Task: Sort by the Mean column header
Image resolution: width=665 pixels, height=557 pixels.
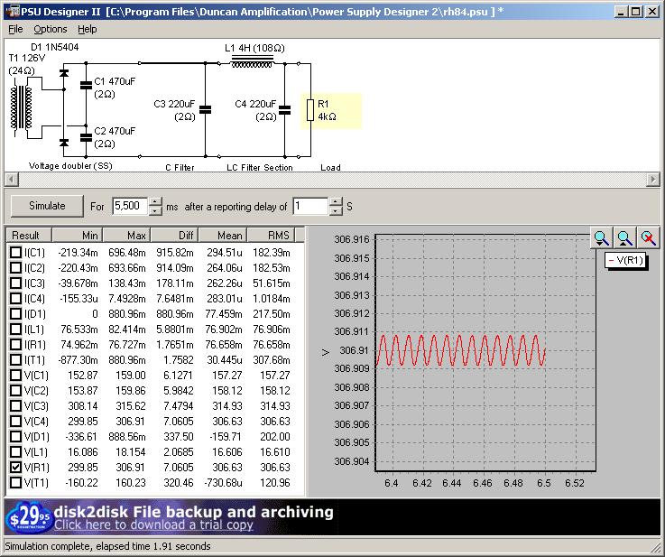Action: (223, 235)
